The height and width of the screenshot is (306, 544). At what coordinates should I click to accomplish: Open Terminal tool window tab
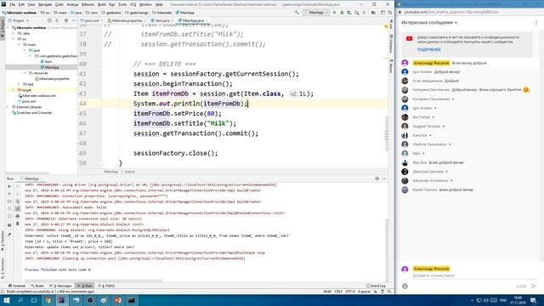[17, 286]
